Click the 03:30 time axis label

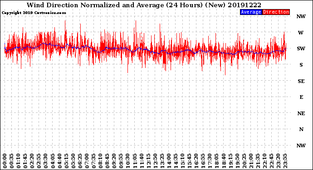click(46, 161)
